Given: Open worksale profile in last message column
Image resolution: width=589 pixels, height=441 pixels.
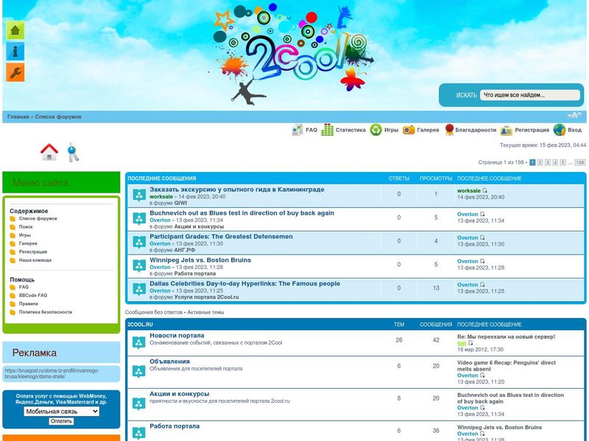Looking at the screenshot, I should pyautogui.click(x=469, y=190).
